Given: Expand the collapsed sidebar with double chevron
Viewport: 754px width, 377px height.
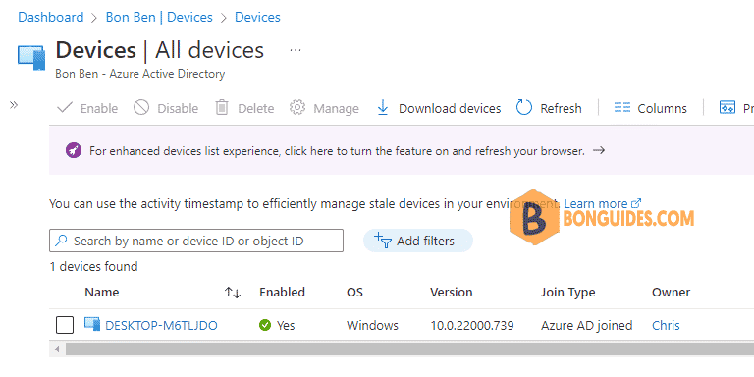Looking at the screenshot, I should 14,105.
